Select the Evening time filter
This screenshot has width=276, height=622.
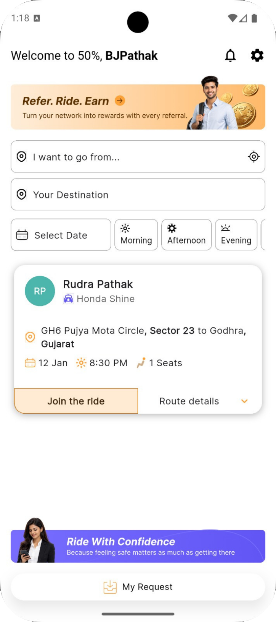coord(236,235)
